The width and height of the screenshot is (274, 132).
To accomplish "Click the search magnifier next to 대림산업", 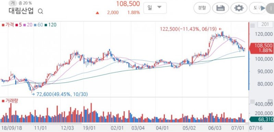I will 40,12.
